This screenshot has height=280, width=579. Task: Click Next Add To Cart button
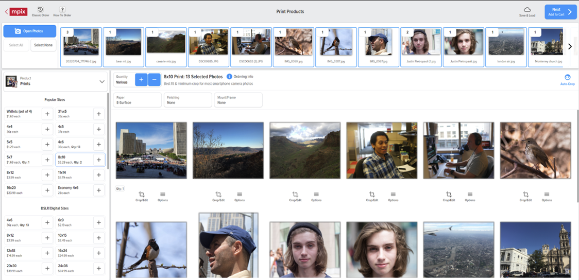point(560,12)
